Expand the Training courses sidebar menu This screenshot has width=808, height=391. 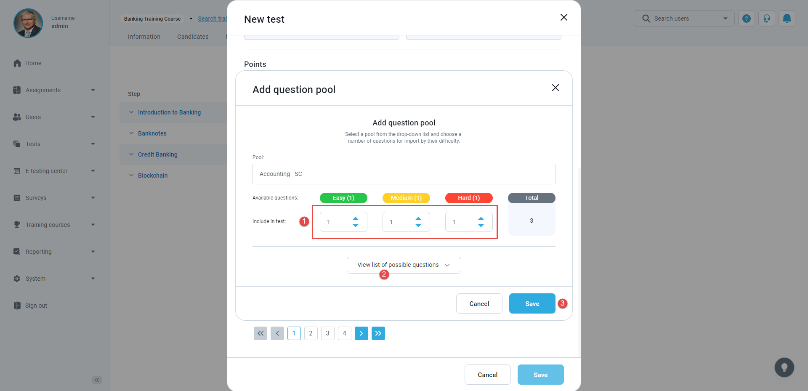click(x=54, y=225)
